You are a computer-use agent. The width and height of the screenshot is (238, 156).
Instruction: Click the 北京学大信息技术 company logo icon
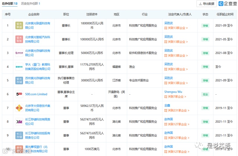tap(19, 108)
